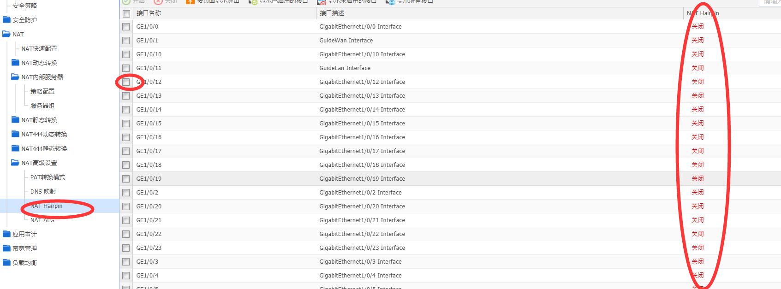This screenshot has height=289, width=781.
Task: Click the GE1/0/20 interface name
Action: 149,206
